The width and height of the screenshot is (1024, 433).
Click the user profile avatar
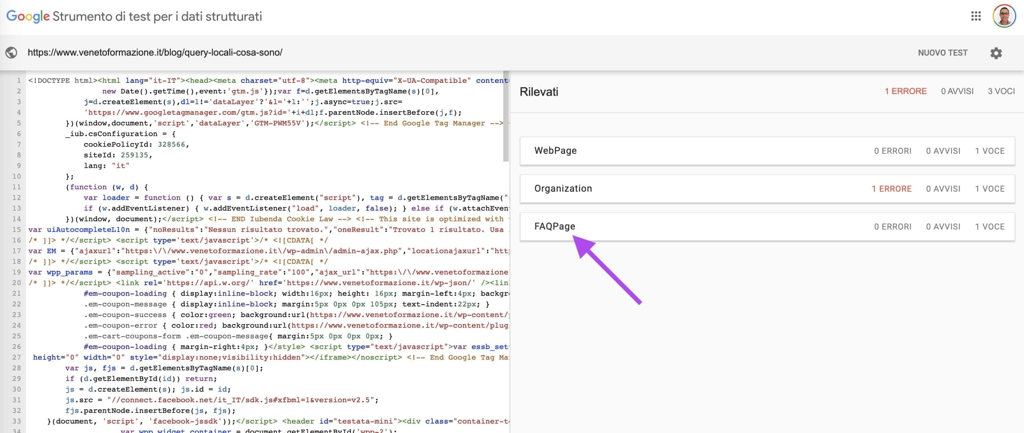pos(1004,16)
